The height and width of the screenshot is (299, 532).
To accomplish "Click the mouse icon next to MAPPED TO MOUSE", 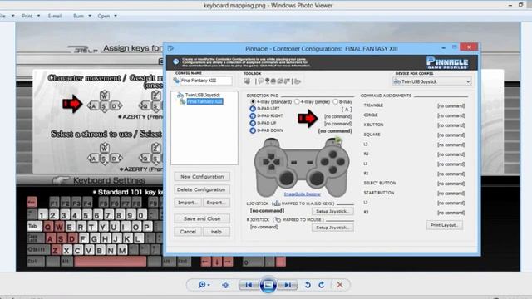I will click(277, 219).
